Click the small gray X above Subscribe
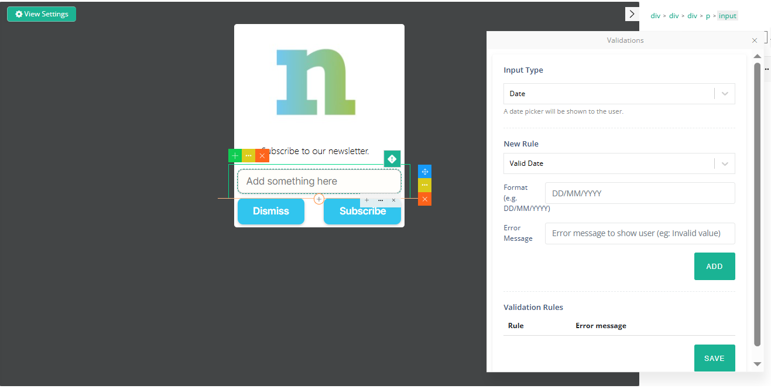The image size is (771, 392). tap(393, 200)
